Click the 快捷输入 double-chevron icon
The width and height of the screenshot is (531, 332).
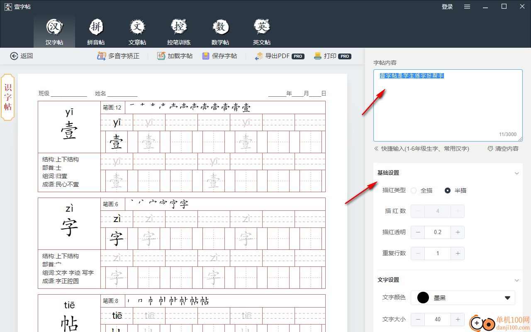click(x=376, y=149)
